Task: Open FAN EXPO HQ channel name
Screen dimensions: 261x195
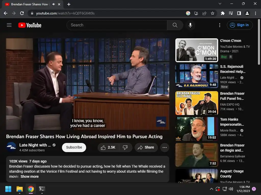Action: pos(230,104)
